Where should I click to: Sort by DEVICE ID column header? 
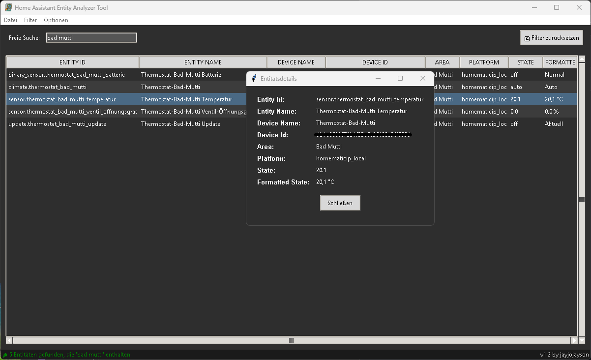tap(375, 62)
